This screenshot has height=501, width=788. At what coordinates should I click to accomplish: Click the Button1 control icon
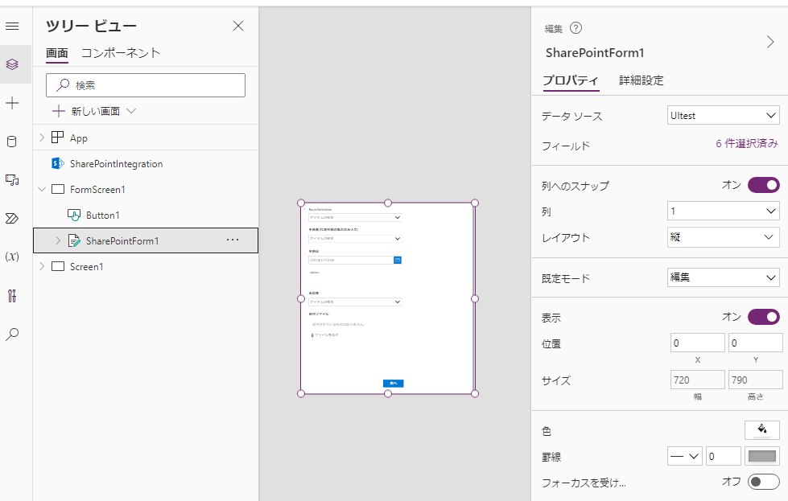[74, 215]
